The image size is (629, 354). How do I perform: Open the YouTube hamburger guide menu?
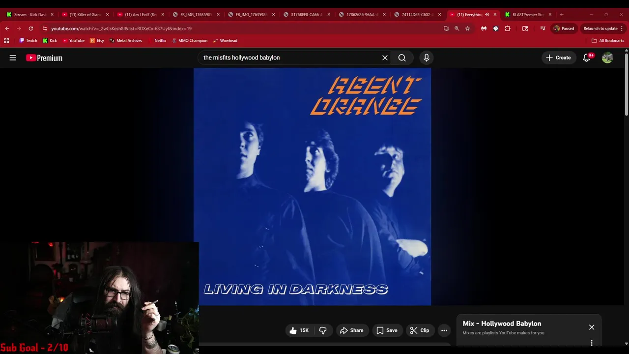pyautogui.click(x=13, y=58)
